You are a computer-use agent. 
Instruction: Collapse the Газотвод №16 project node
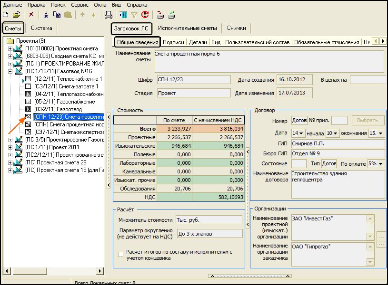[10, 71]
